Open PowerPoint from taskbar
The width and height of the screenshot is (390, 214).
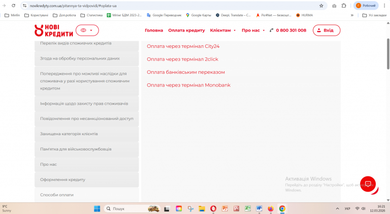(x=225, y=208)
